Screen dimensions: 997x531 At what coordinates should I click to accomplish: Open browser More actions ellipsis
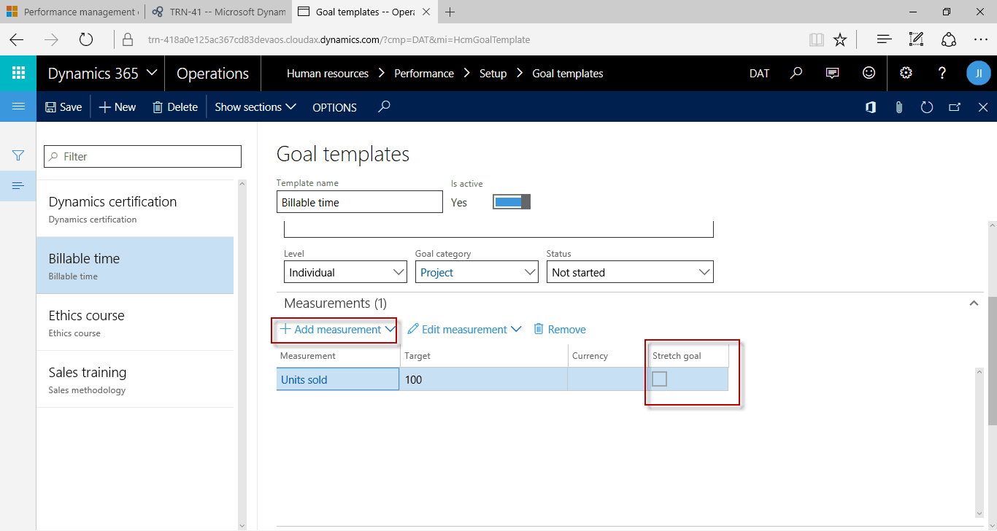tap(981, 39)
